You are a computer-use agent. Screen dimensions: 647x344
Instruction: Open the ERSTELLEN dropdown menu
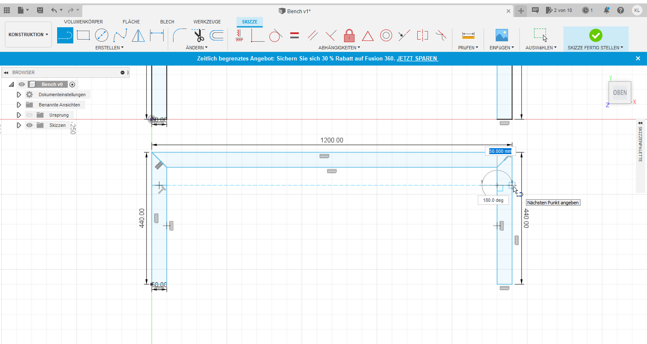pyautogui.click(x=109, y=48)
